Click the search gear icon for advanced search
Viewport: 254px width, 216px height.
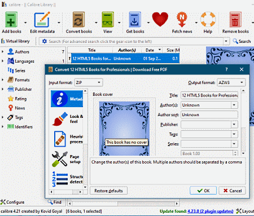tap(45, 41)
